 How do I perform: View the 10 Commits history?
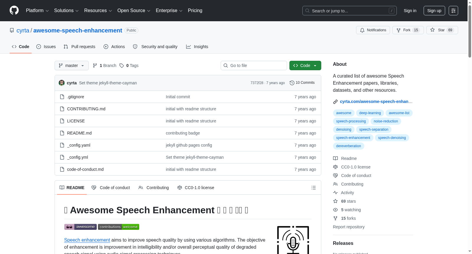[302, 83]
